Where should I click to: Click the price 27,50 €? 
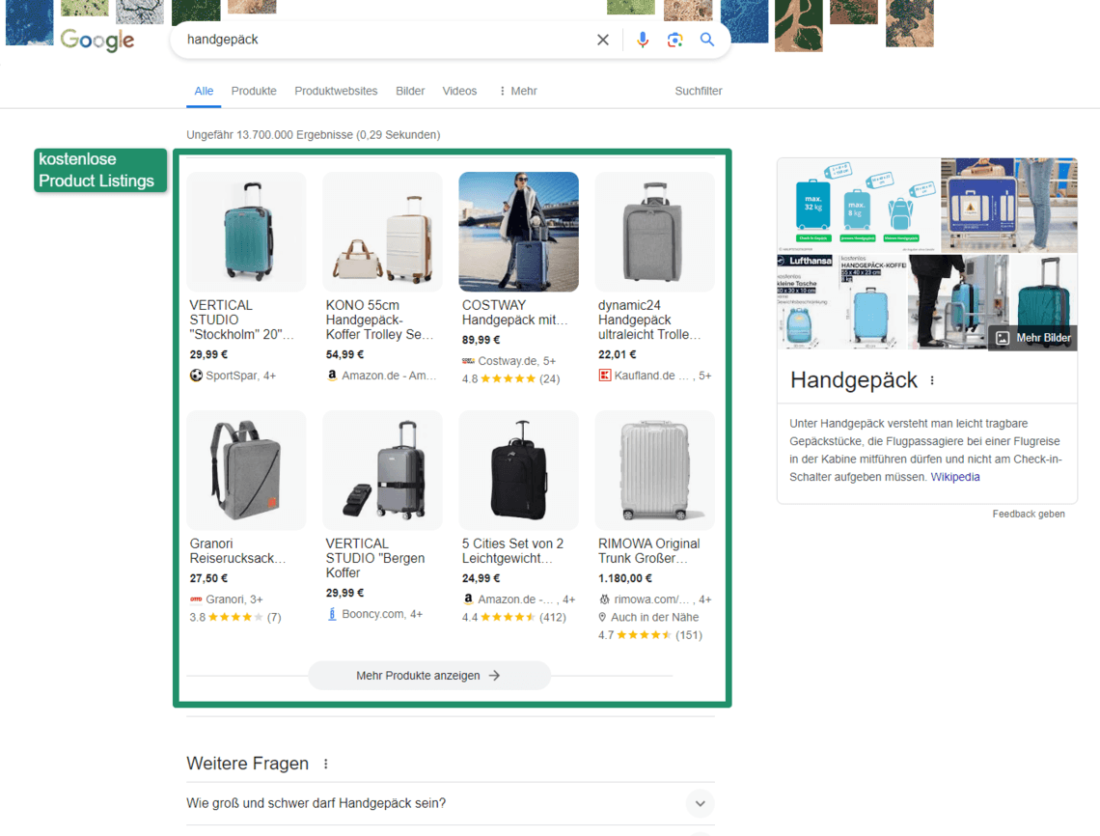coord(208,578)
